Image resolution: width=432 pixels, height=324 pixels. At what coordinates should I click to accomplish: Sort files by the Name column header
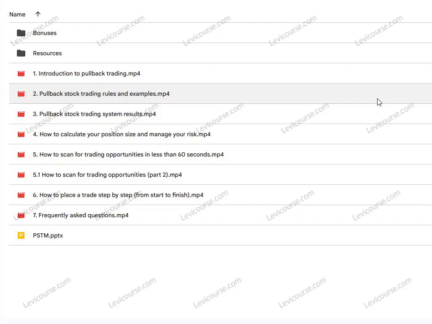coord(17,14)
